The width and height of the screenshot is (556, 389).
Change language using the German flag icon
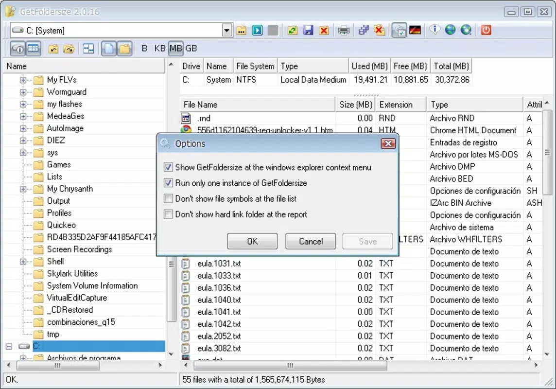tap(415, 31)
